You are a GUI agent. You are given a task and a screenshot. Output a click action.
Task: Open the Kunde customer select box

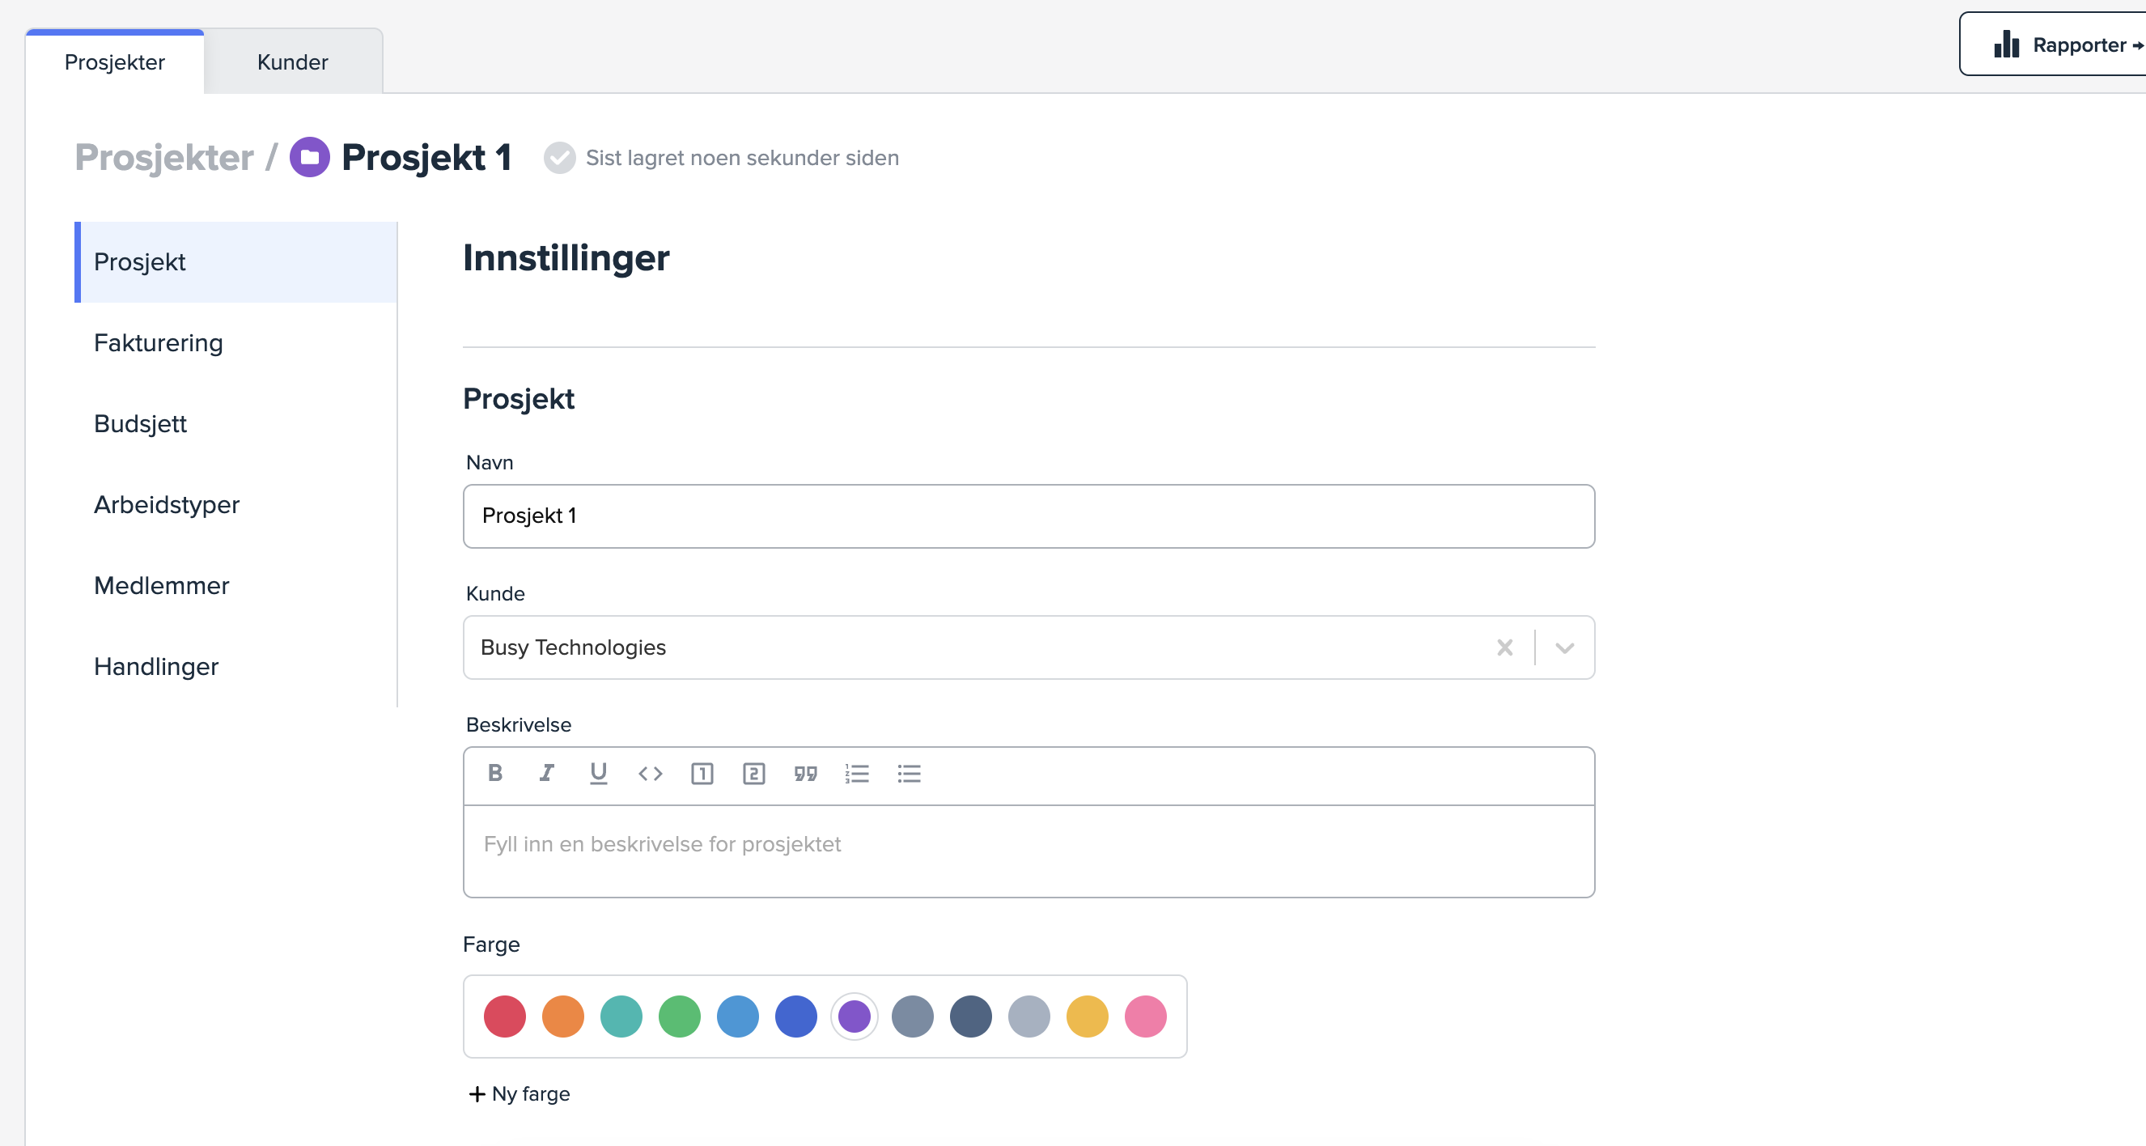pyautogui.click(x=958, y=647)
